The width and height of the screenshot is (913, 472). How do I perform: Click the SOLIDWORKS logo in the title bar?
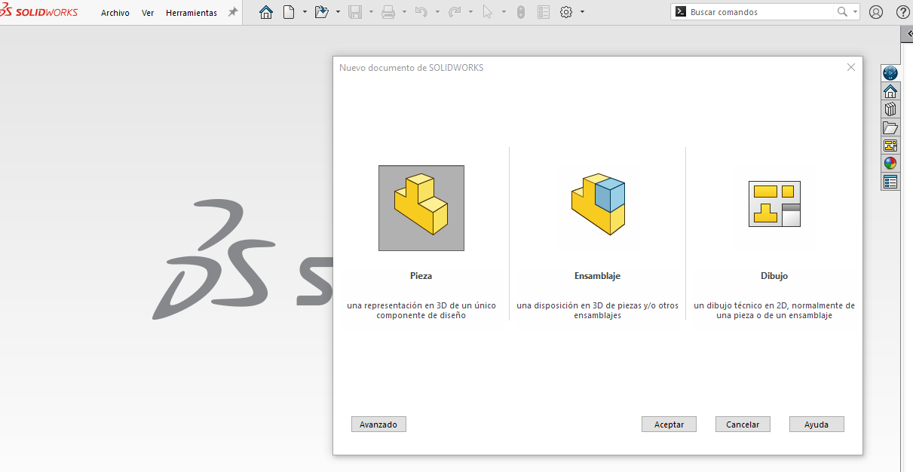pyautogui.click(x=39, y=12)
